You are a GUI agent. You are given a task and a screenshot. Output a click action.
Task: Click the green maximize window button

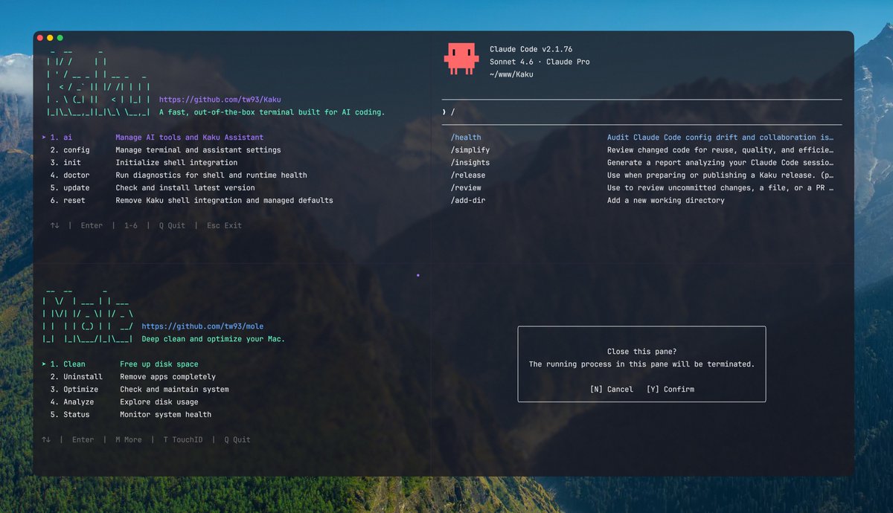[x=60, y=38]
